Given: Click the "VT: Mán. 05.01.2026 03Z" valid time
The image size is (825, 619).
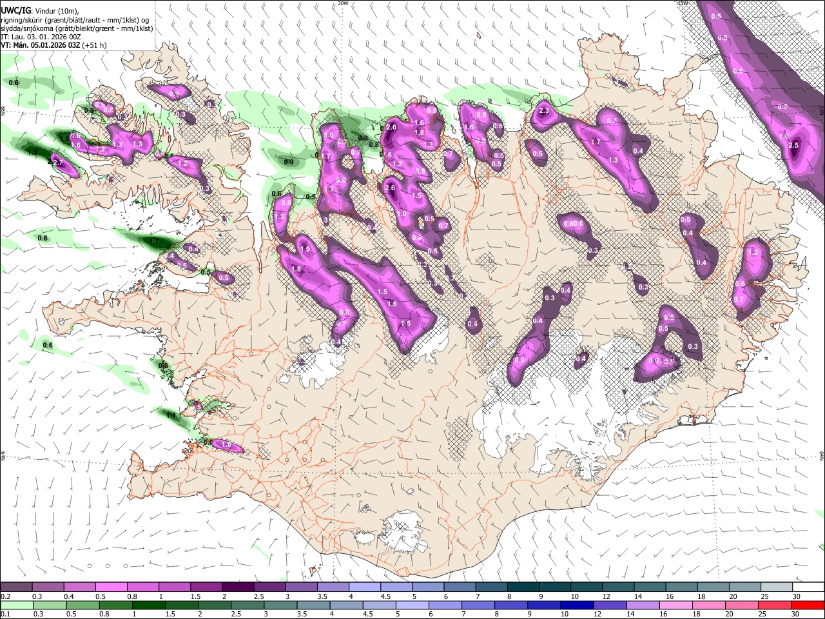Looking at the screenshot, I should pyautogui.click(x=40, y=45).
